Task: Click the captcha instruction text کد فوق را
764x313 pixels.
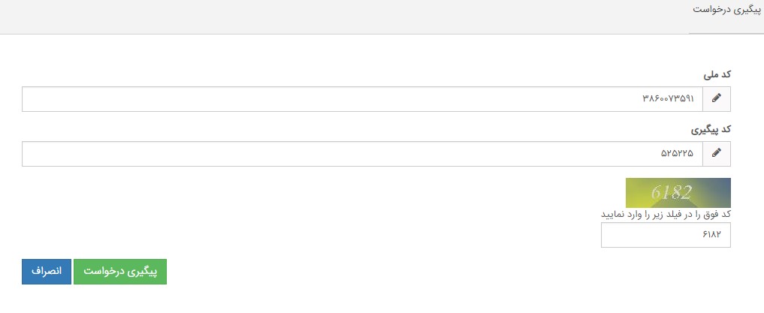Action: point(666,214)
